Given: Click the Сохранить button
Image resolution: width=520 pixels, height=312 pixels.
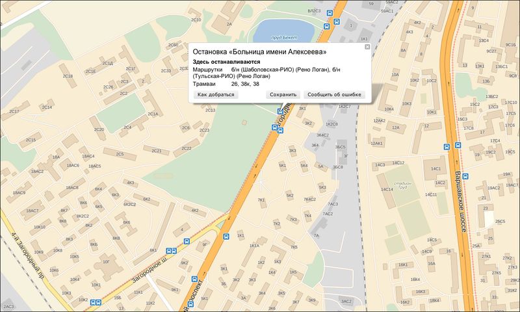Looking at the screenshot, I should coord(283,94).
